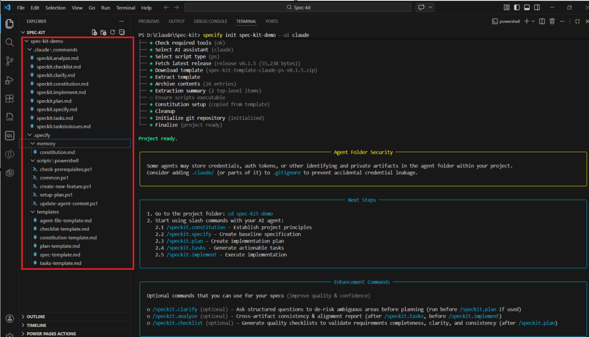Open constitution.md in the memory folder
The height and width of the screenshot is (337, 589).
pyautogui.click(x=57, y=152)
